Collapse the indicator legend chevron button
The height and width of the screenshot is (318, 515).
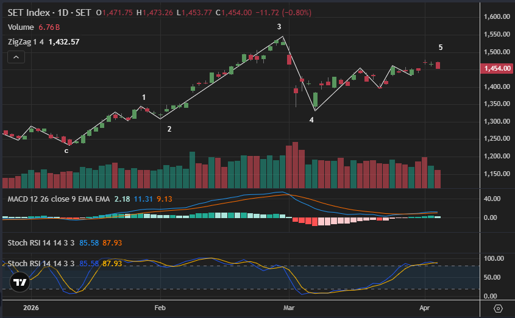click(x=16, y=57)
